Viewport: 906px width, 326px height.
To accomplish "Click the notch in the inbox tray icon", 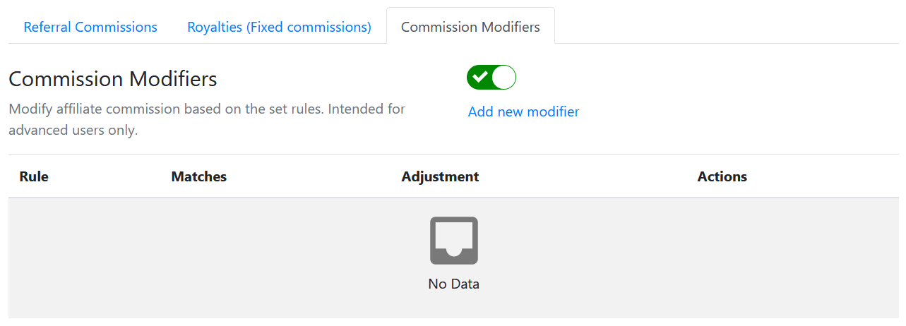I will click(x=454, y=249).
